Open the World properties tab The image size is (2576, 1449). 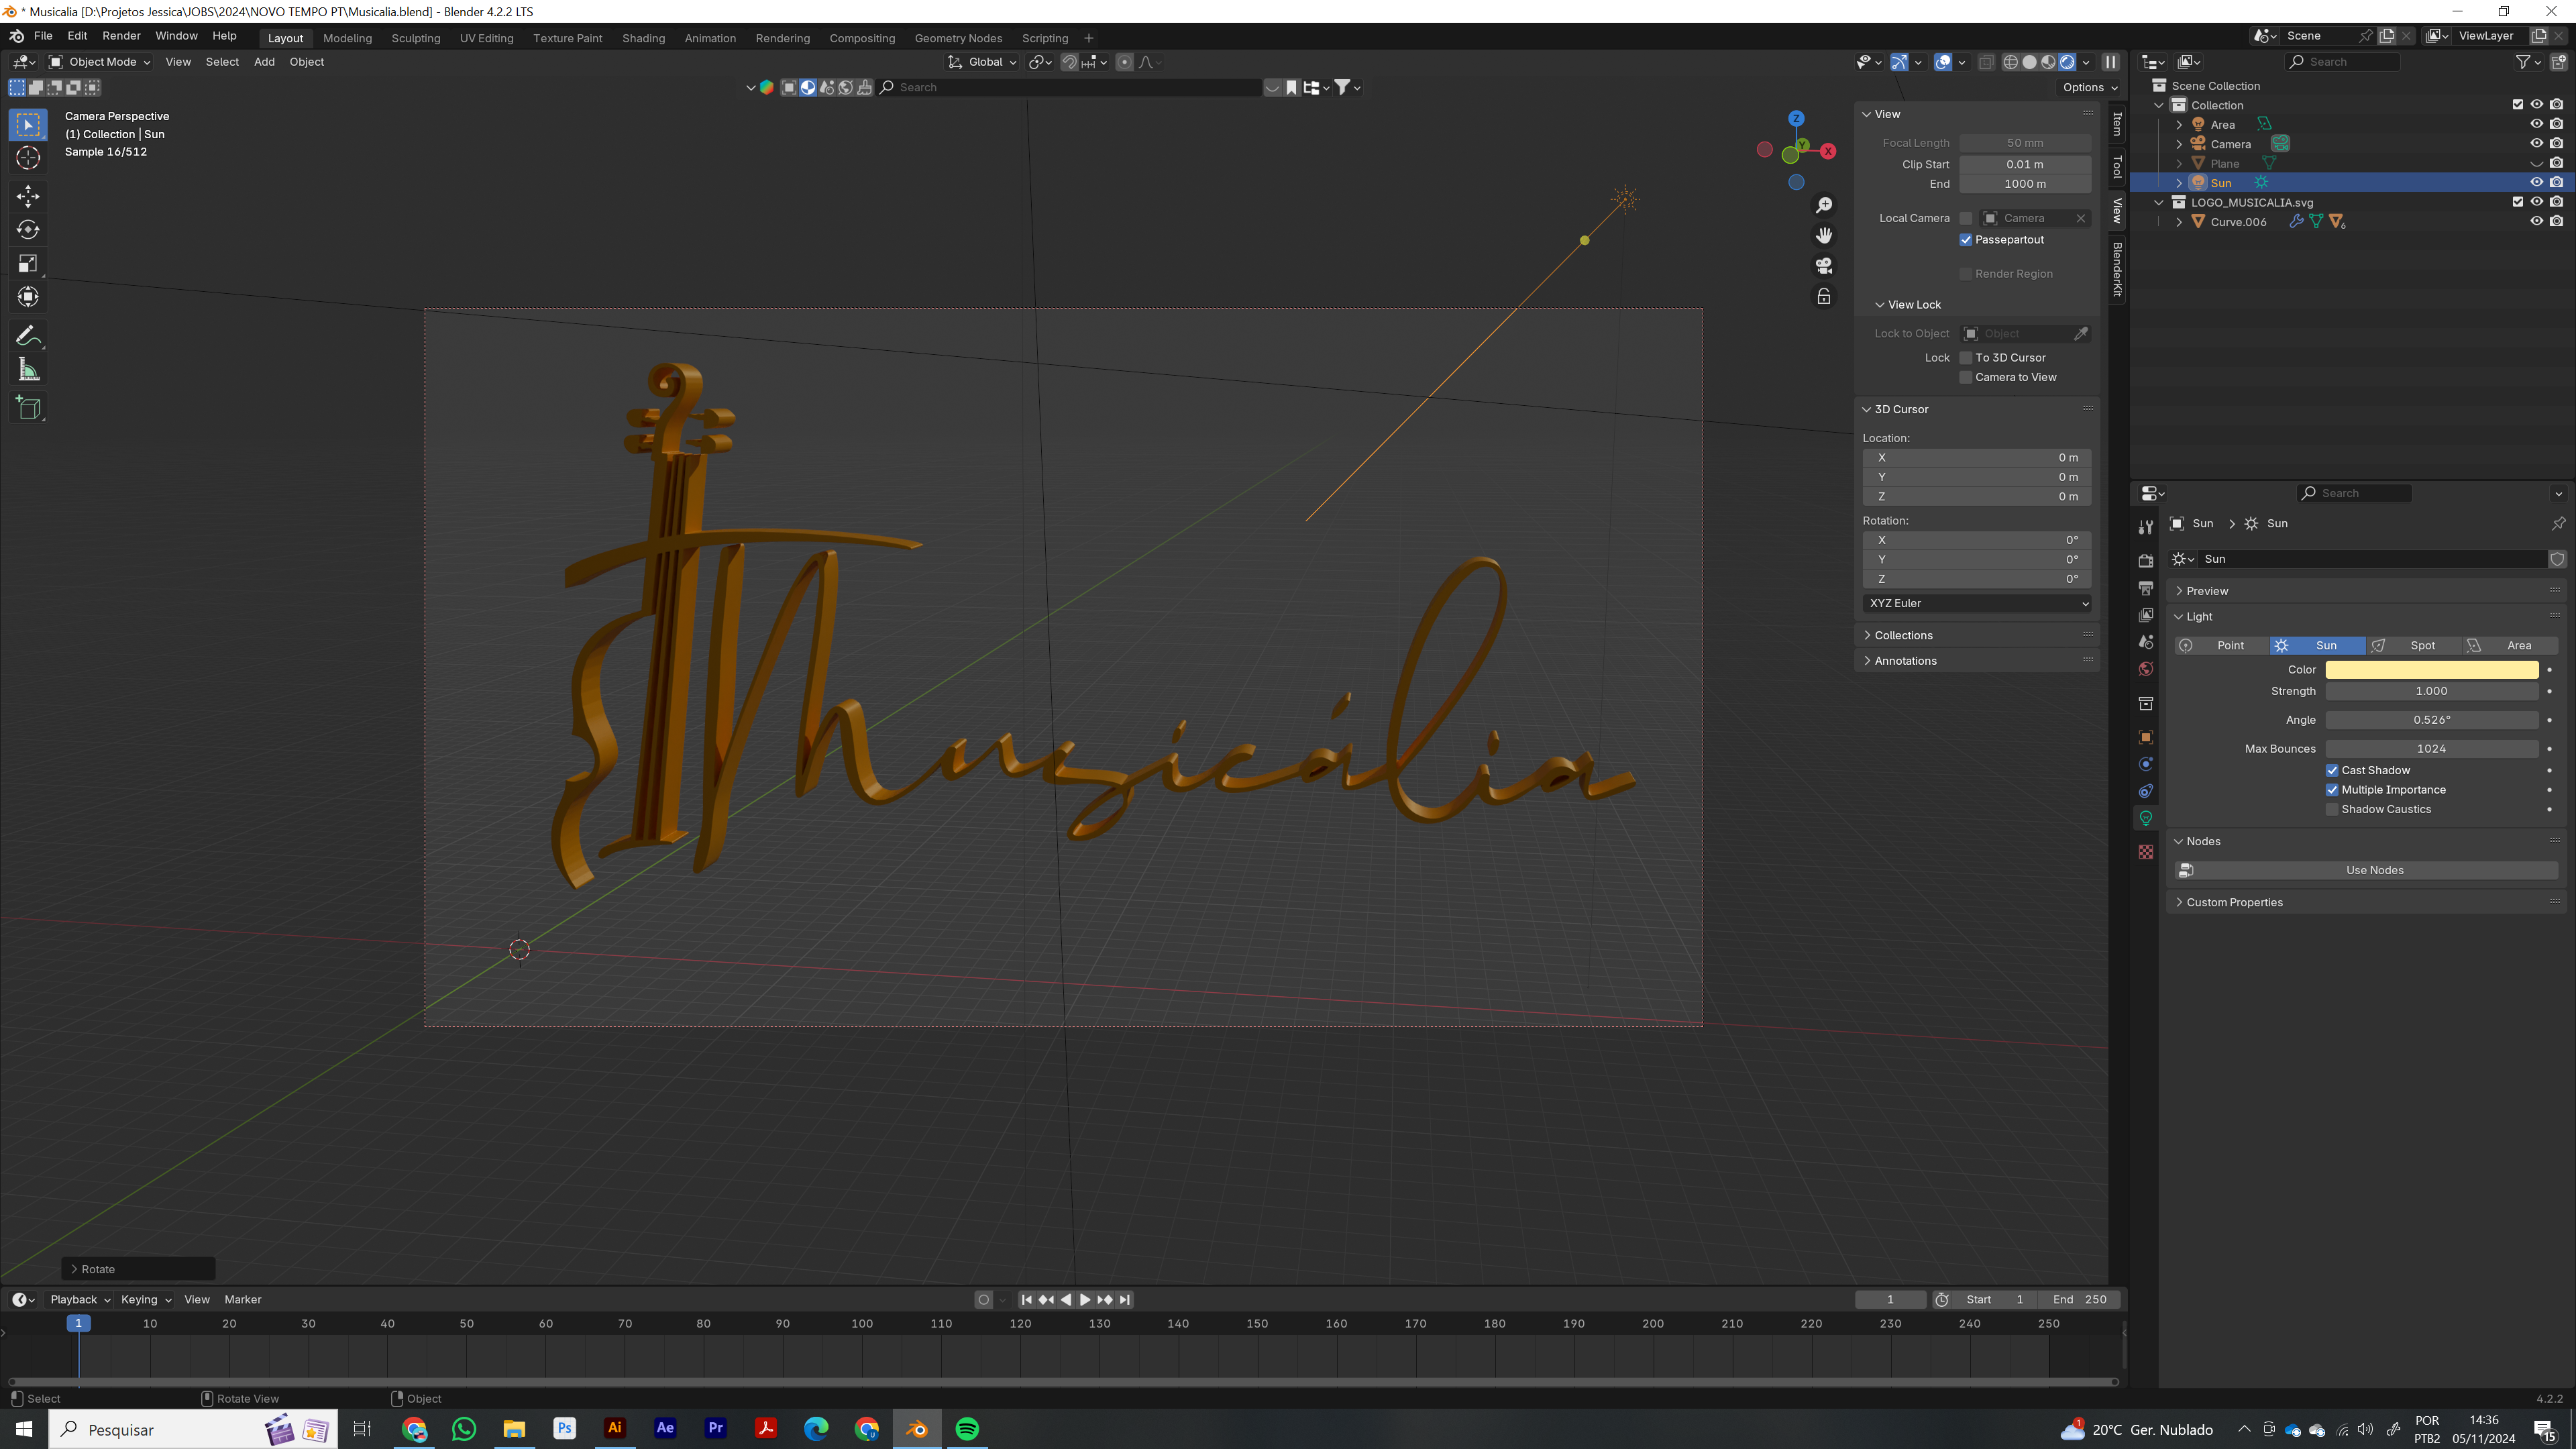point(2146,669)
